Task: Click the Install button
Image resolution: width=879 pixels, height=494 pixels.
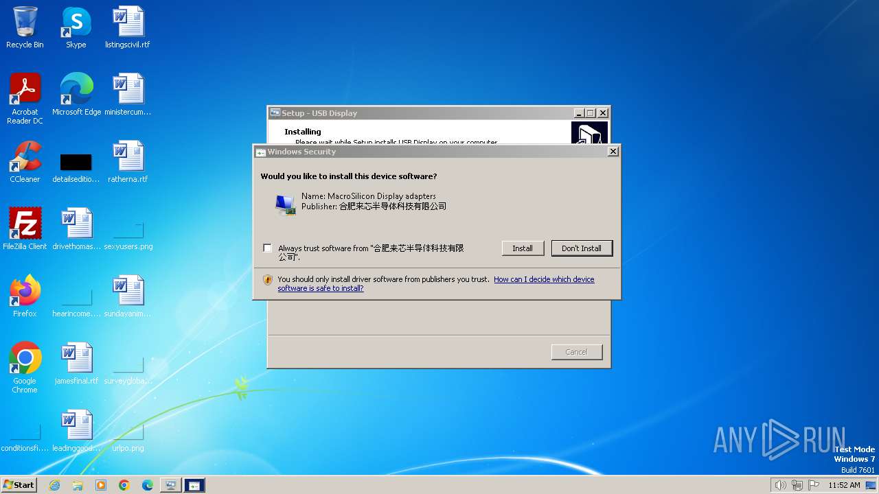Action: (523, 248)
